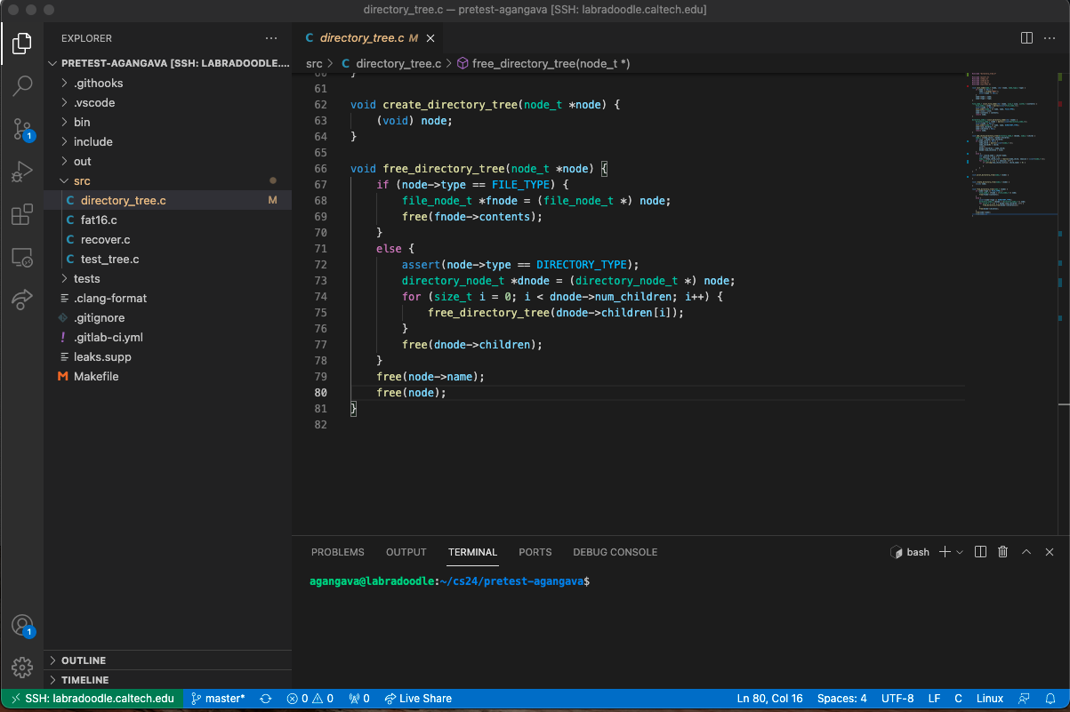This screenshot has height=712, width=1070.
Task: Open the Run and Debug view
Action: point(22,172)
